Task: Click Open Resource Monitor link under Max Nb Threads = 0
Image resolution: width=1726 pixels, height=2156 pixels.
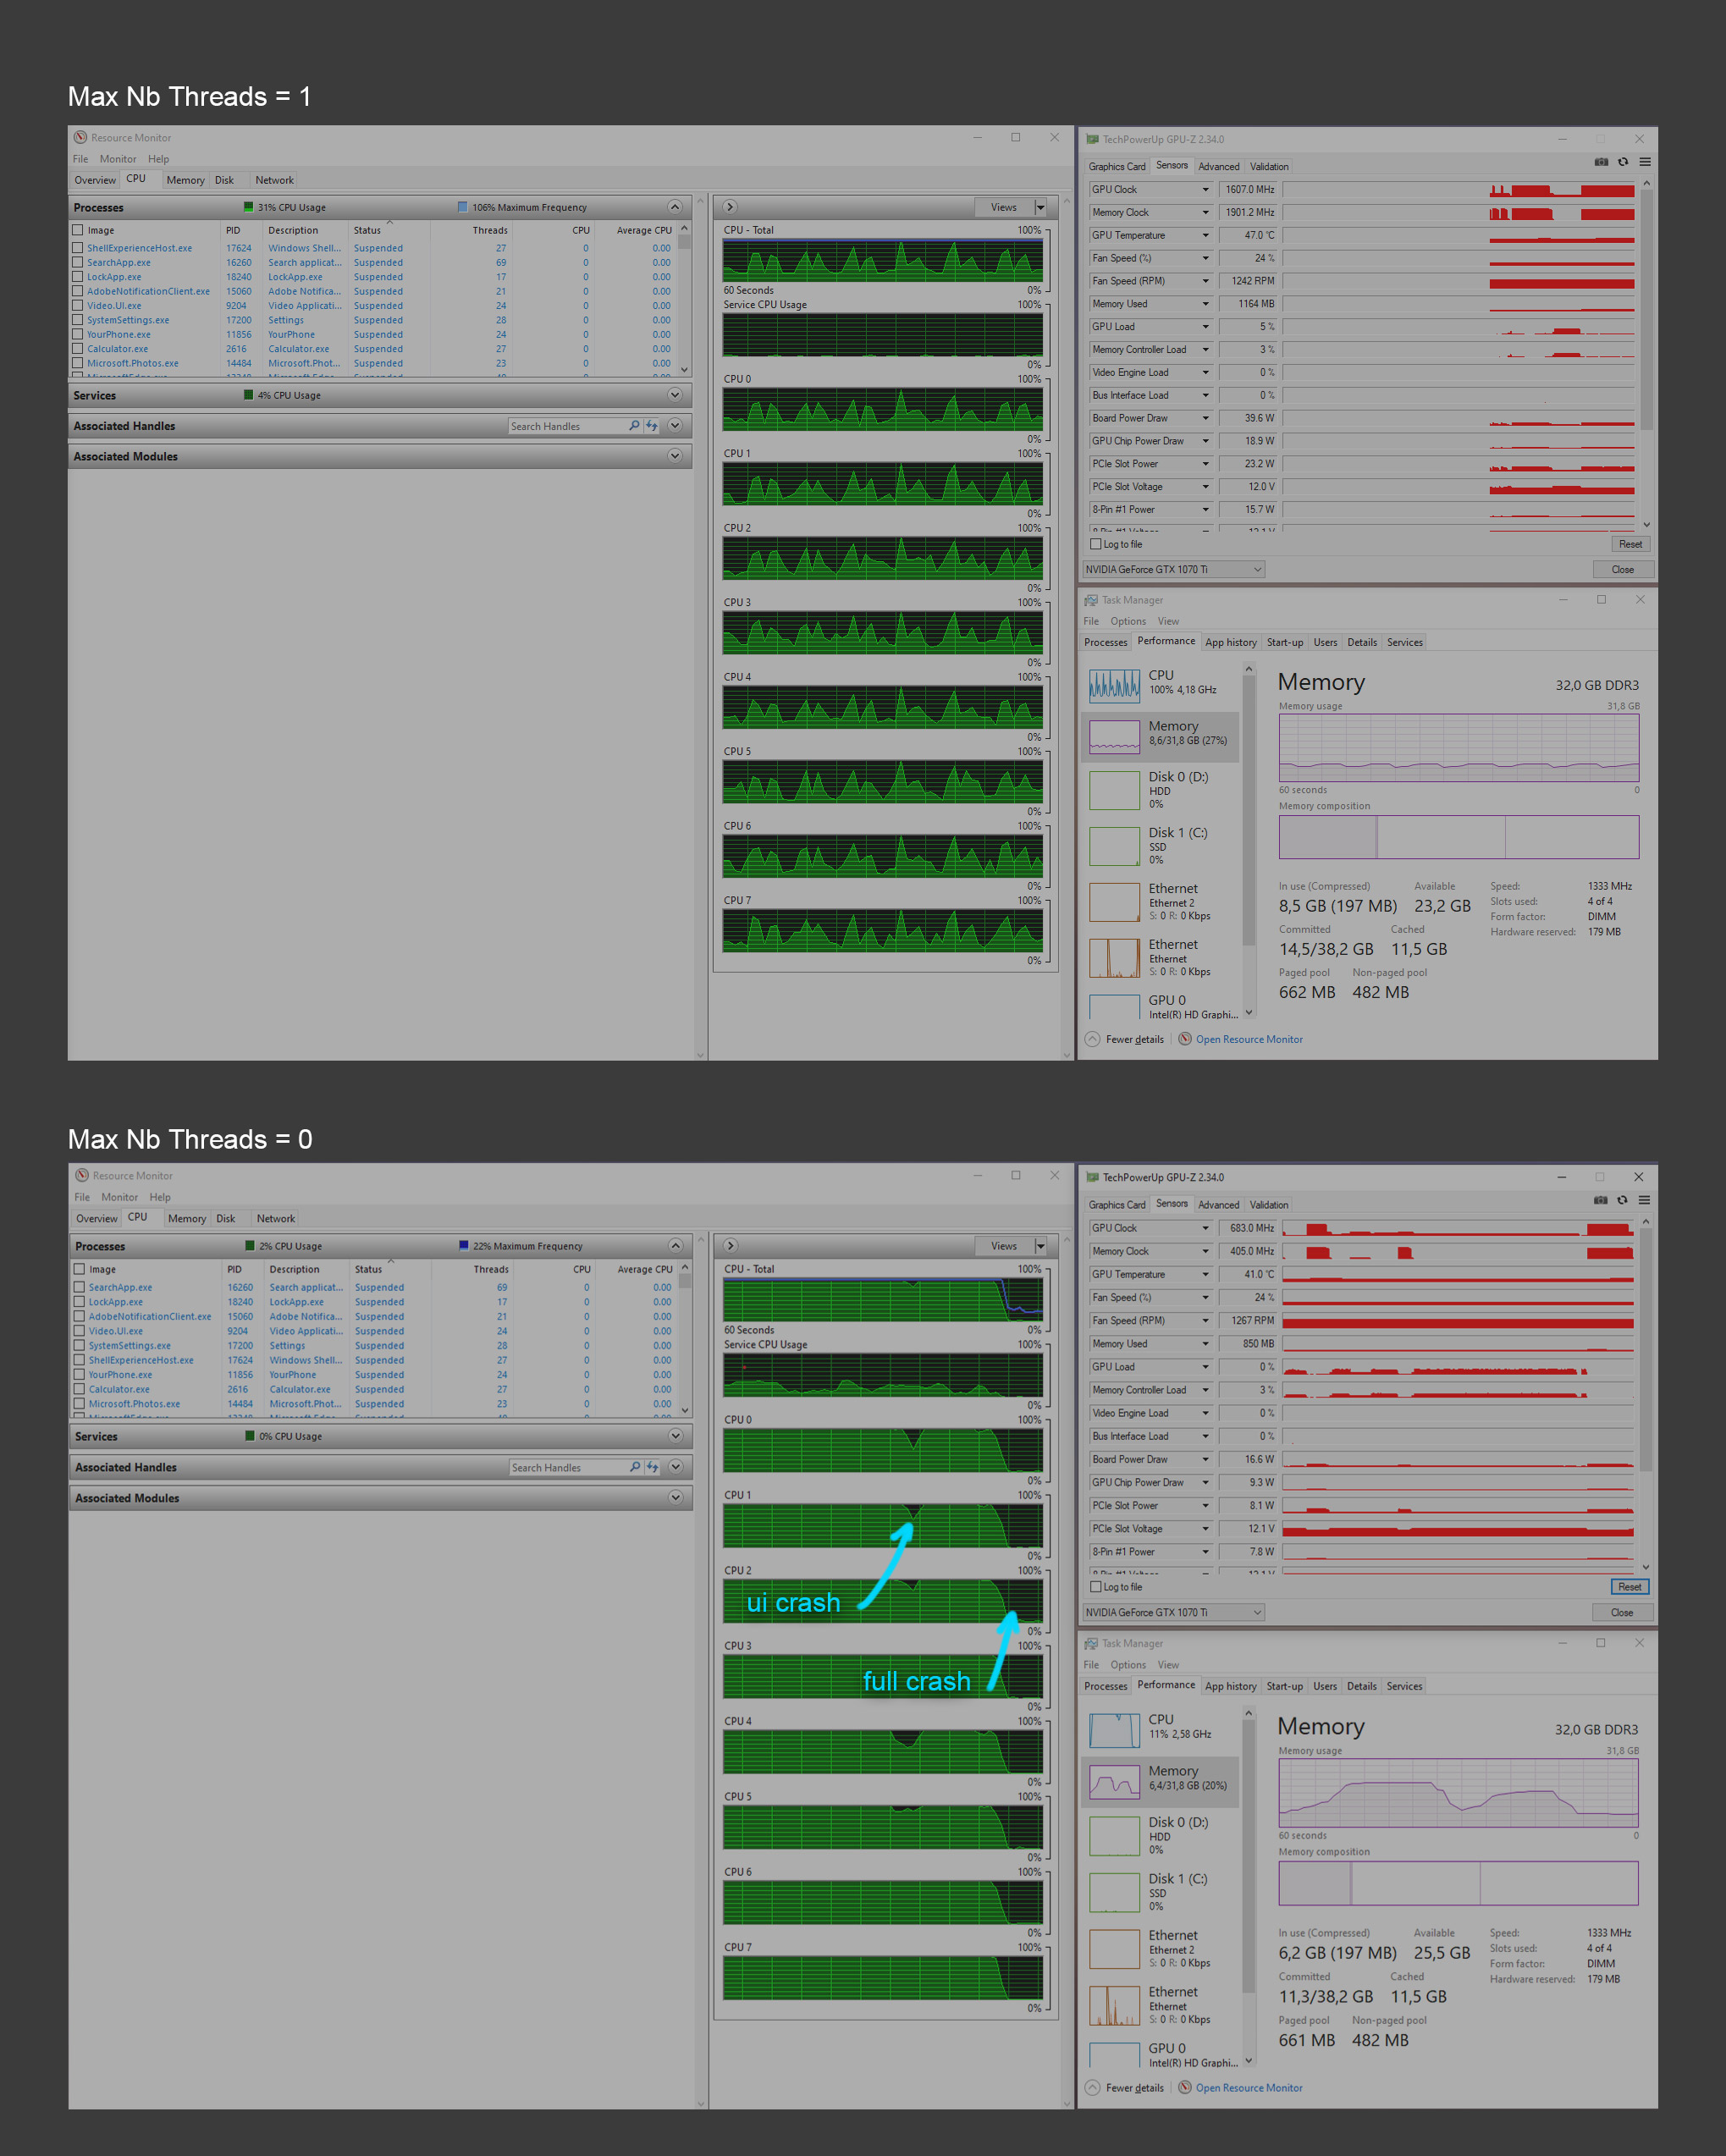Action: (1249, 2087)
